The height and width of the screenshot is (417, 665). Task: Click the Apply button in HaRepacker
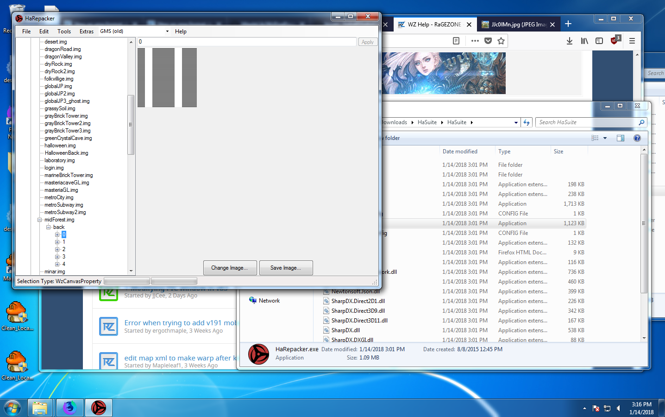tap(368, 42)
